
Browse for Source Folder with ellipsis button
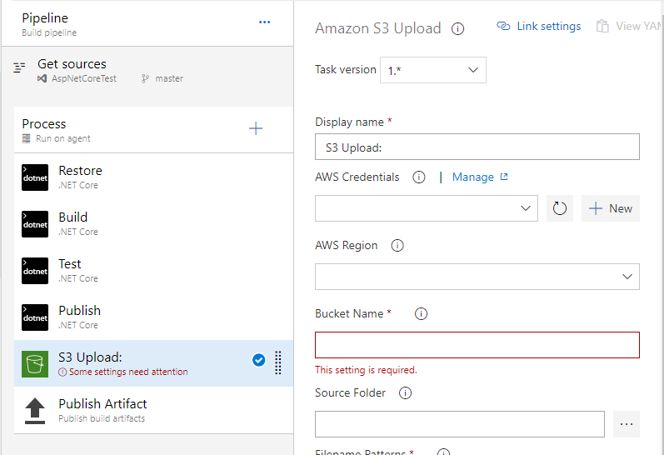627,424
